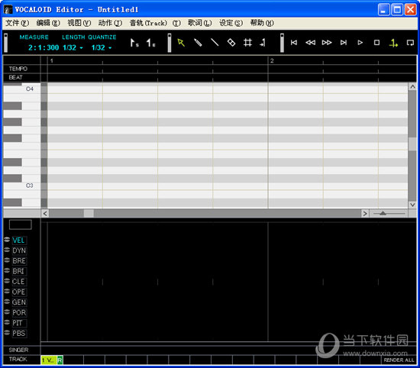Screen dimensions: 420x368
Task: Select the pencil tool
Action: 198,43
